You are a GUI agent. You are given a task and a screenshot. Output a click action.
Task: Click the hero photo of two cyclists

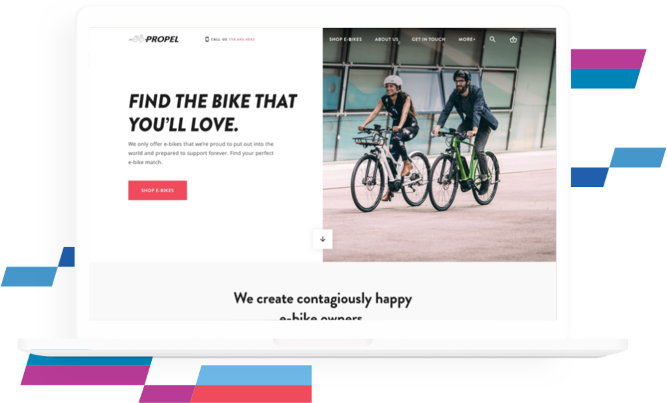click(x=440, y=145)
